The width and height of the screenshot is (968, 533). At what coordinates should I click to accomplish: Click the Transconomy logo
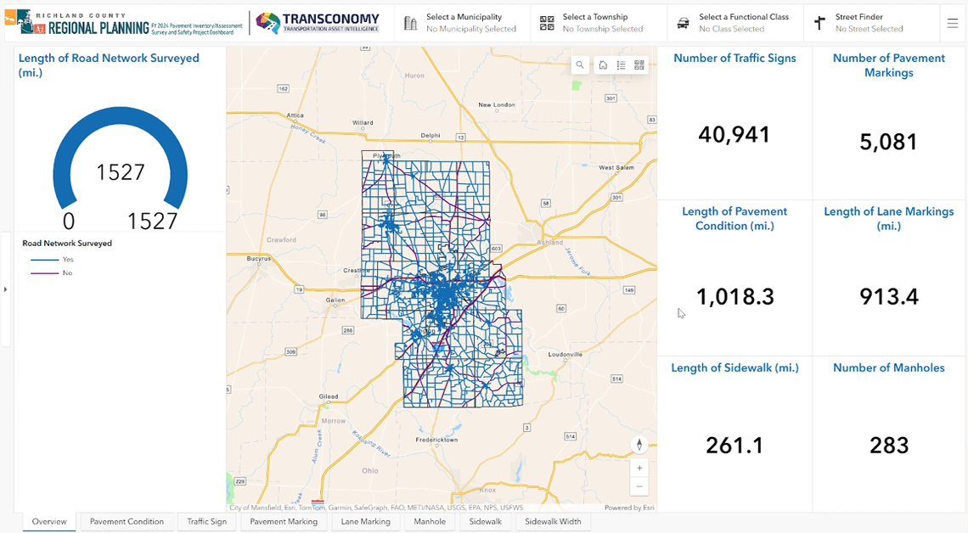tap(318, 23)
